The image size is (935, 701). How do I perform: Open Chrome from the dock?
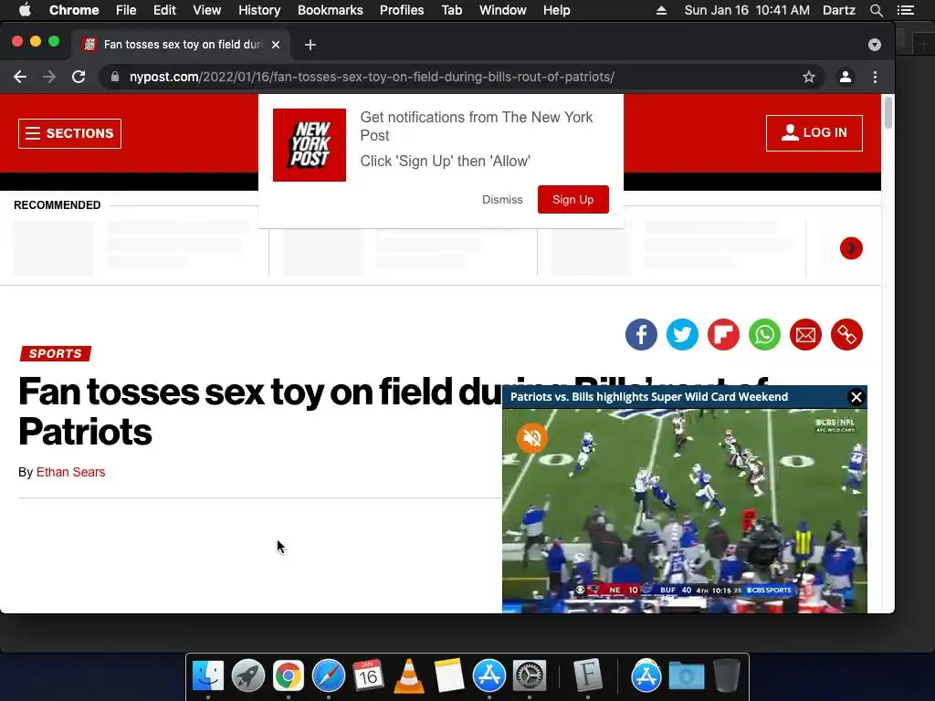288,676
